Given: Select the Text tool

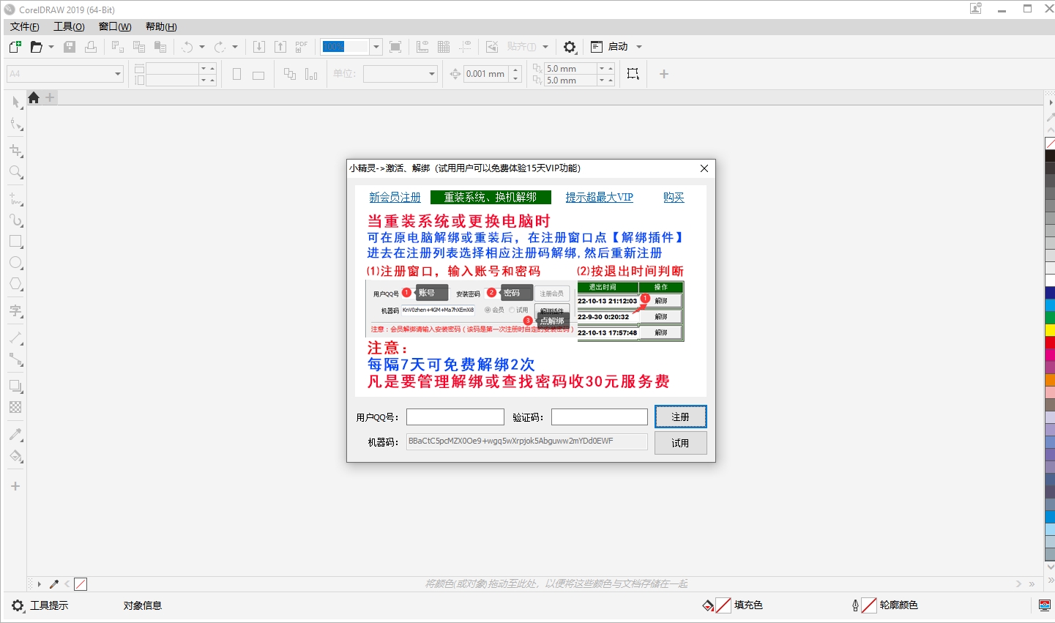Looking at the screenshot, I should 16,311.
